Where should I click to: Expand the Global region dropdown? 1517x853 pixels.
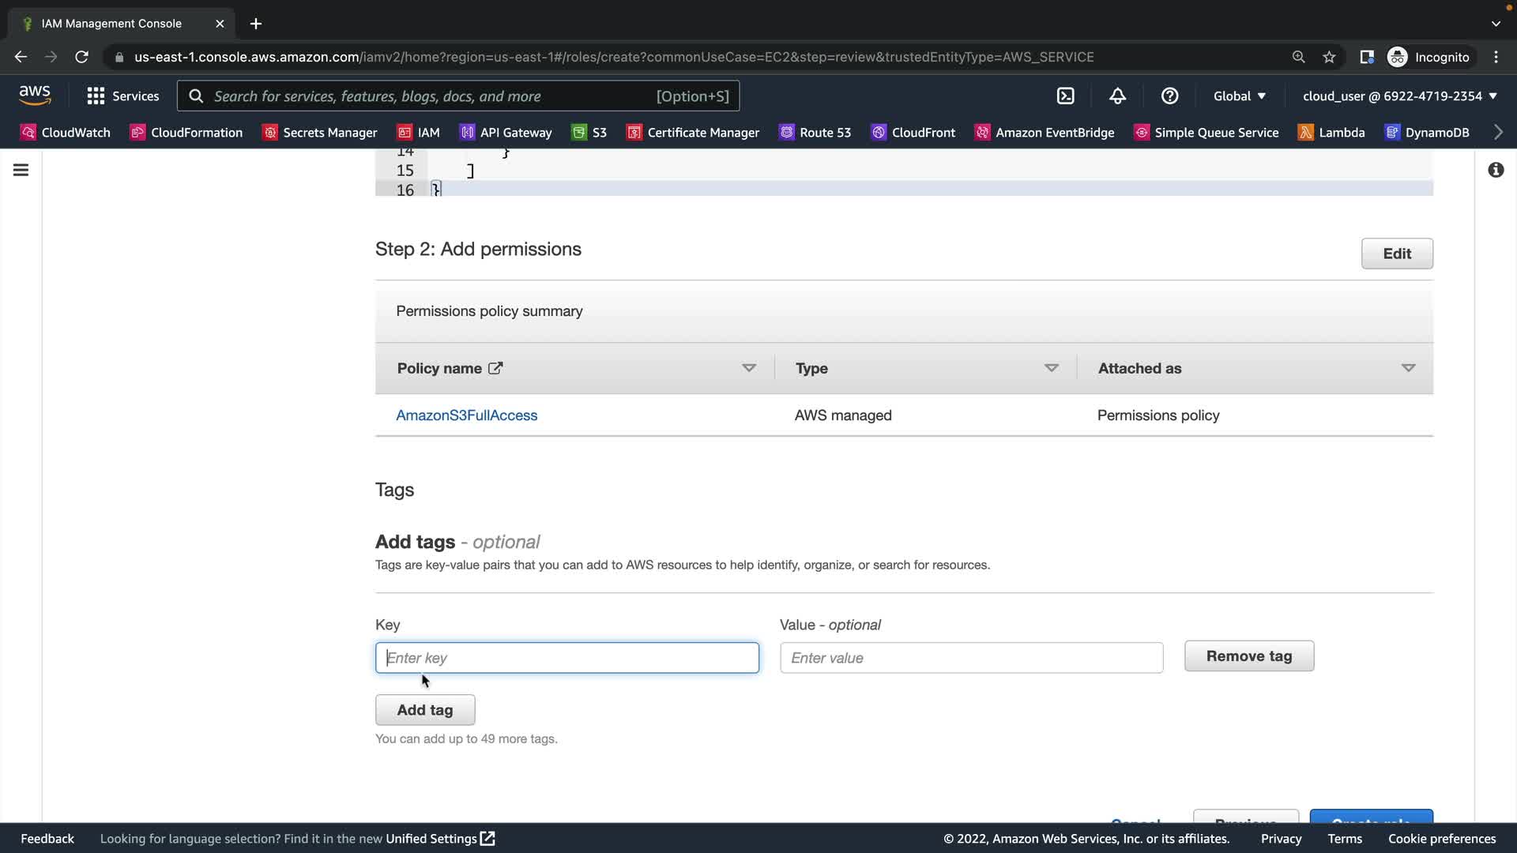tap(1239, 96)
